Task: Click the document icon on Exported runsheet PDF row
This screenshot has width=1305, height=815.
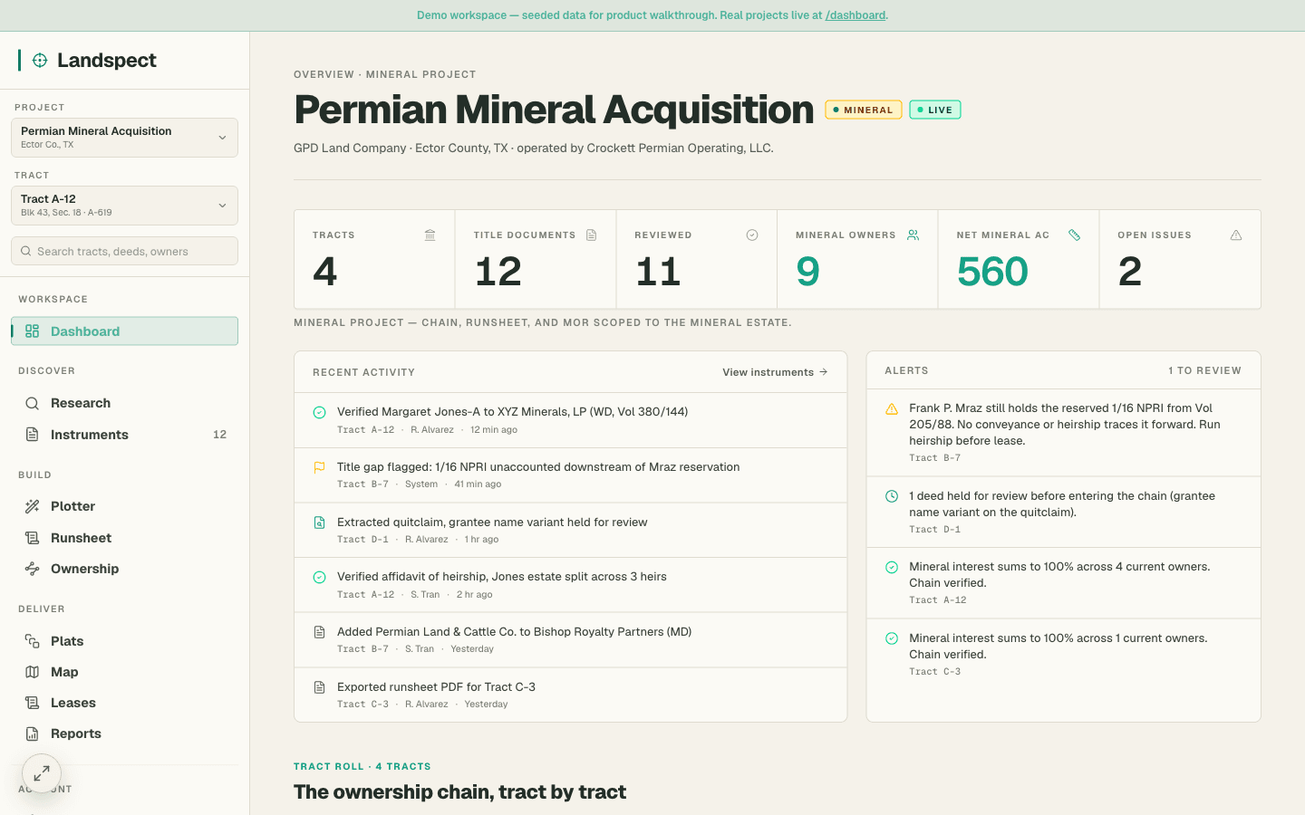Action: coord(319,687)
